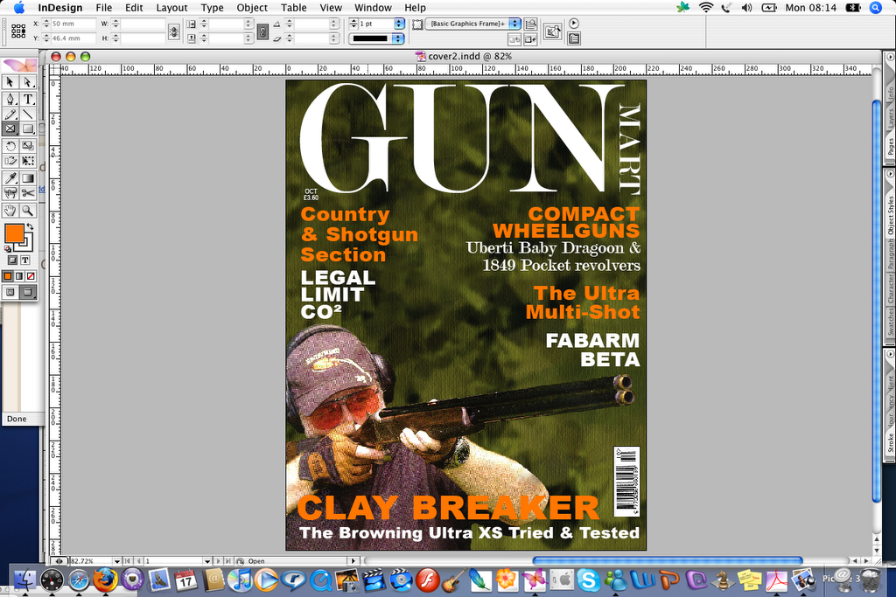
Task: Open the rotation angle dropdown
Action: [x=334, y=24]
